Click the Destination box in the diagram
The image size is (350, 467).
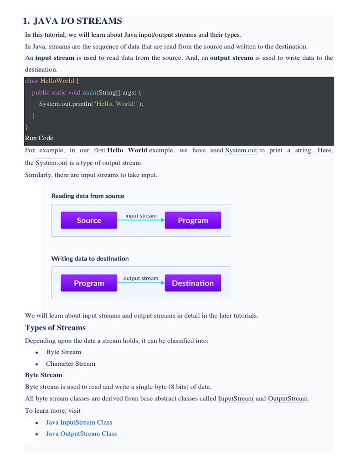[193, 283]
